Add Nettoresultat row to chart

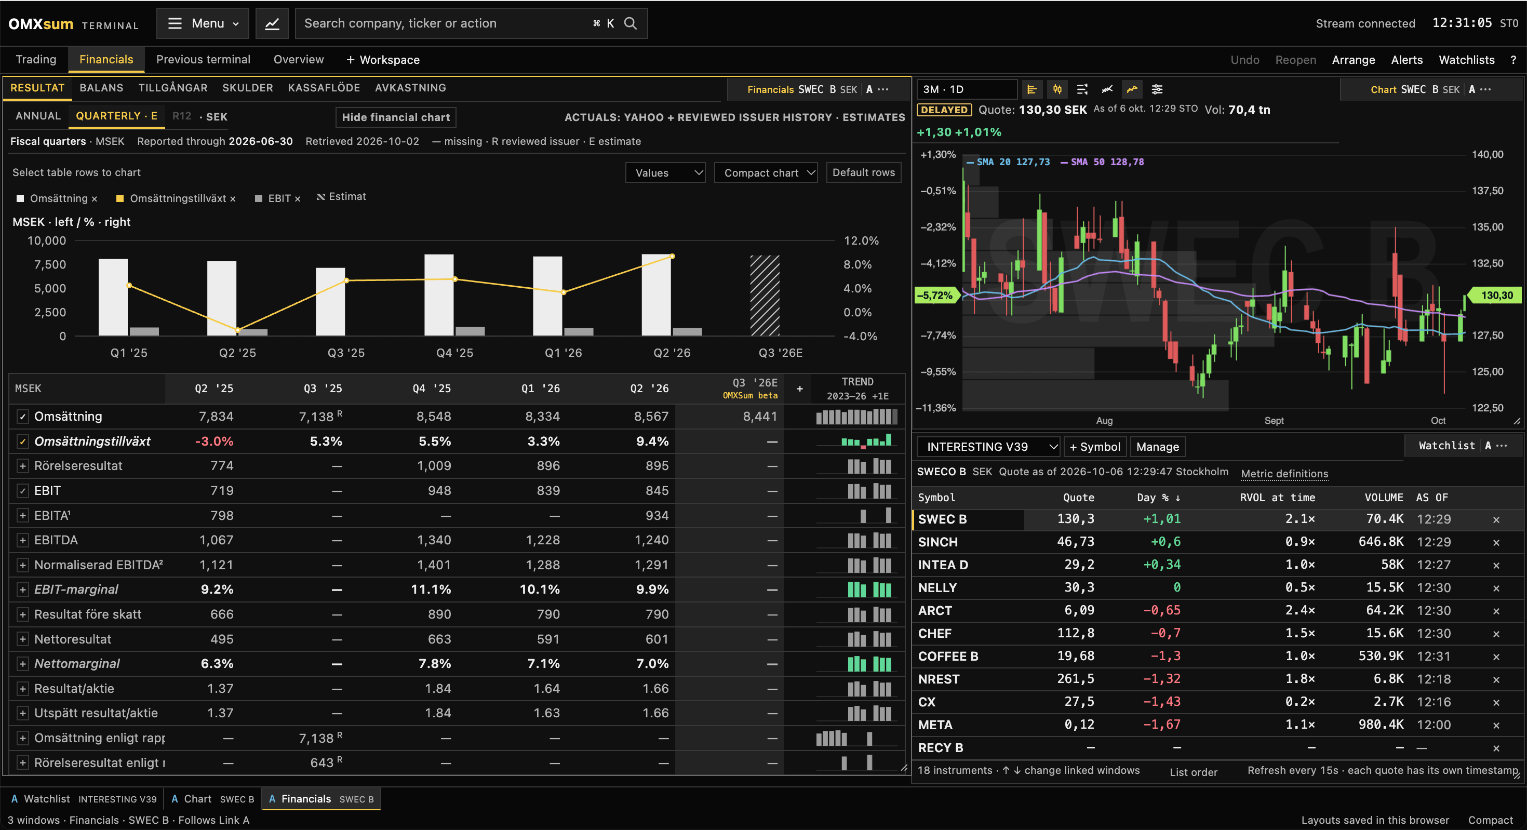click(22, 640)
